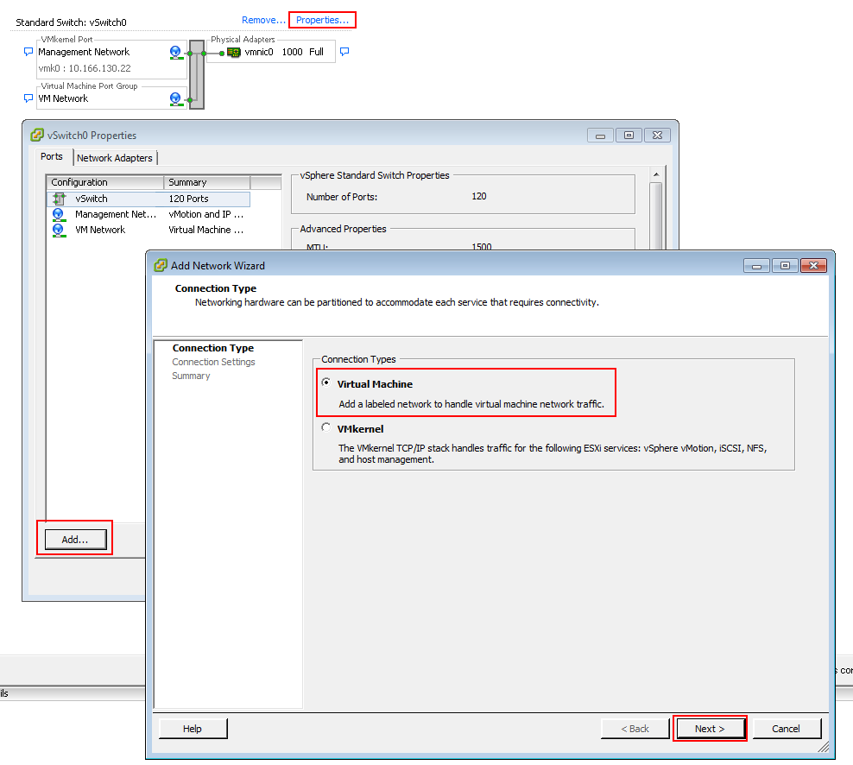Click the vSwitch0 Properties title icon

click(x=37, y=135)
